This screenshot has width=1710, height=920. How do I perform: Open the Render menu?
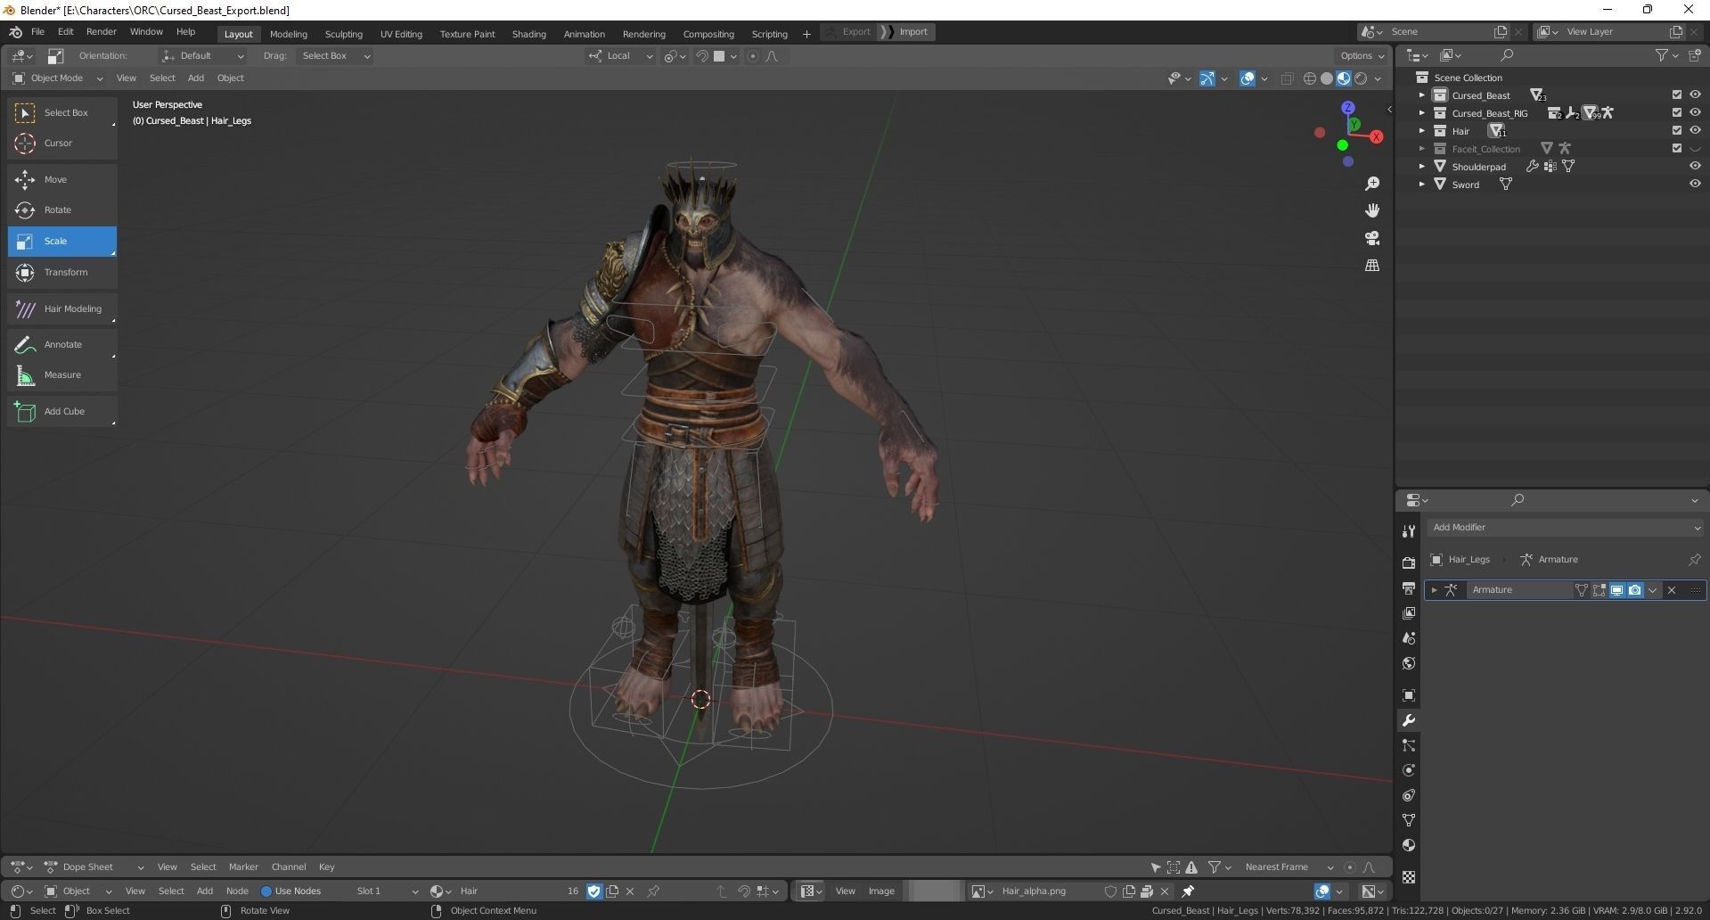101,32
